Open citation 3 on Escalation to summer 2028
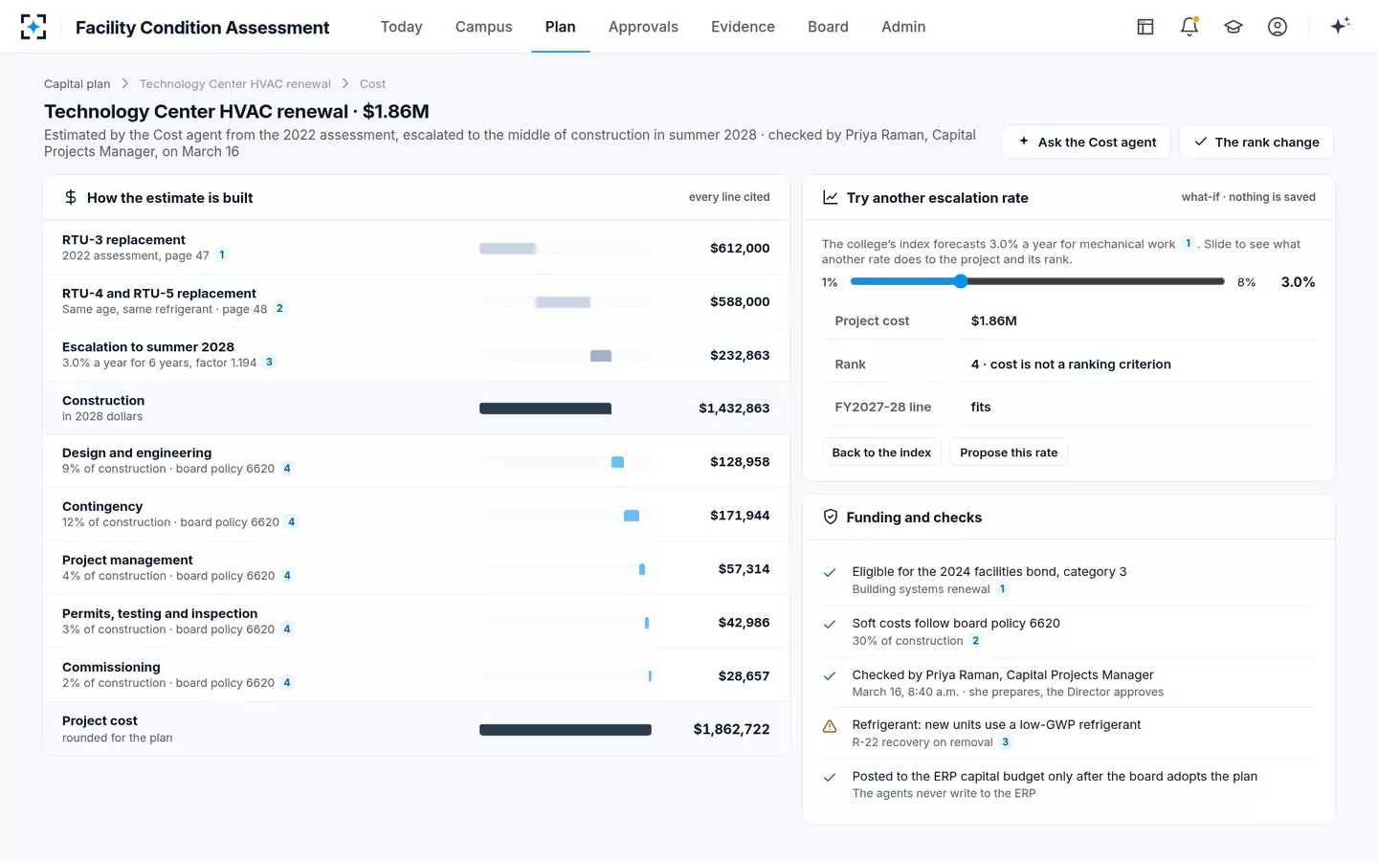This screenshot has width=1378, height=861. tap(269, 363)
